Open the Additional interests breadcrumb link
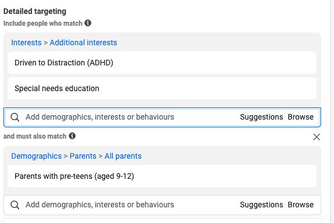334x223 pixels. click(x=83, y=42)
